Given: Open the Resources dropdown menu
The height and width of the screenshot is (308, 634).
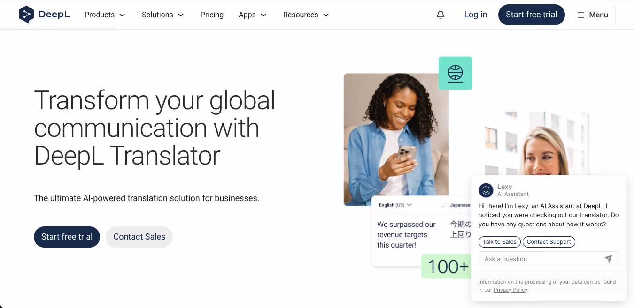Looking at the screenshot, I should point(306,15).
